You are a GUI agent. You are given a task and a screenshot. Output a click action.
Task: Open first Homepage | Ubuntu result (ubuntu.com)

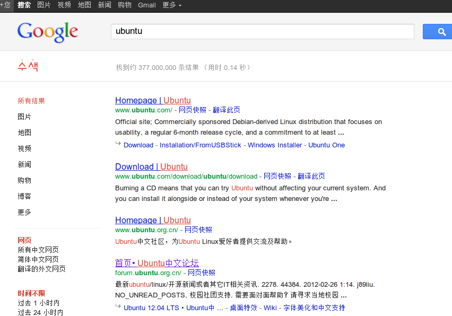pos(153,100)
